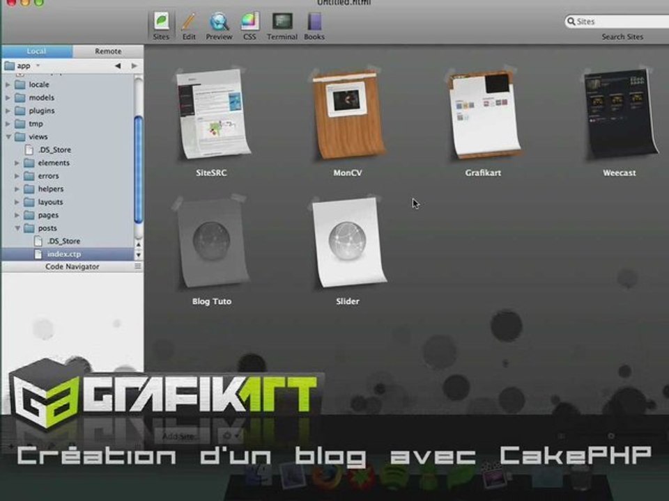
Task: Click the file list scroll up arrow
Action: pos(138,244)
